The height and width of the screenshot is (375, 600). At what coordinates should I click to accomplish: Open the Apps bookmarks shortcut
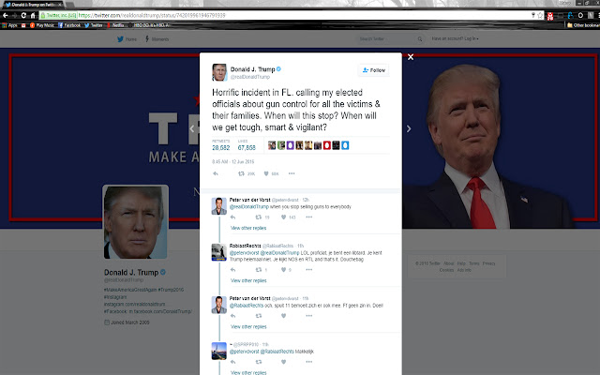[10, 25]
